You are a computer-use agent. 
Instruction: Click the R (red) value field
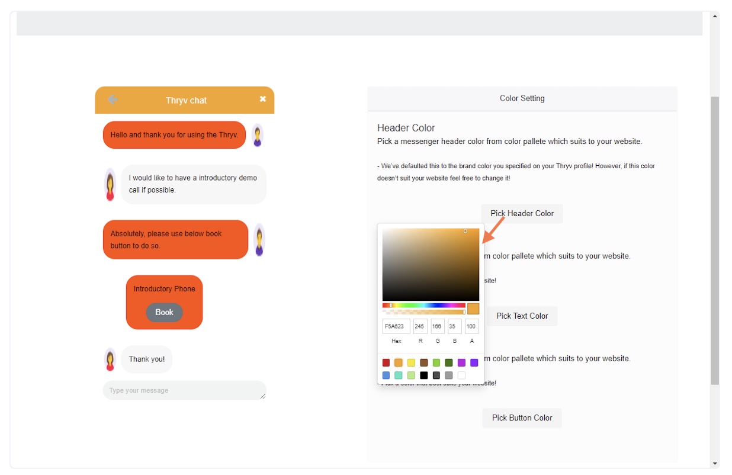pos(420,326)
